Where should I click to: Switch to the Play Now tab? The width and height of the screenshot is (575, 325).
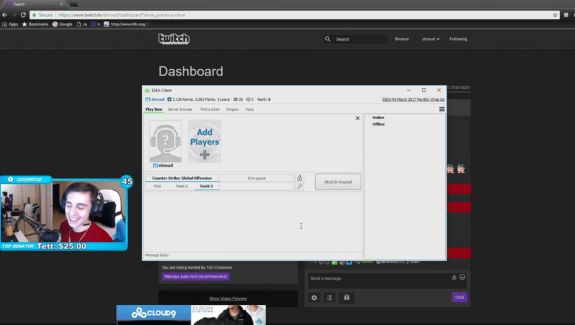point(154,109)
